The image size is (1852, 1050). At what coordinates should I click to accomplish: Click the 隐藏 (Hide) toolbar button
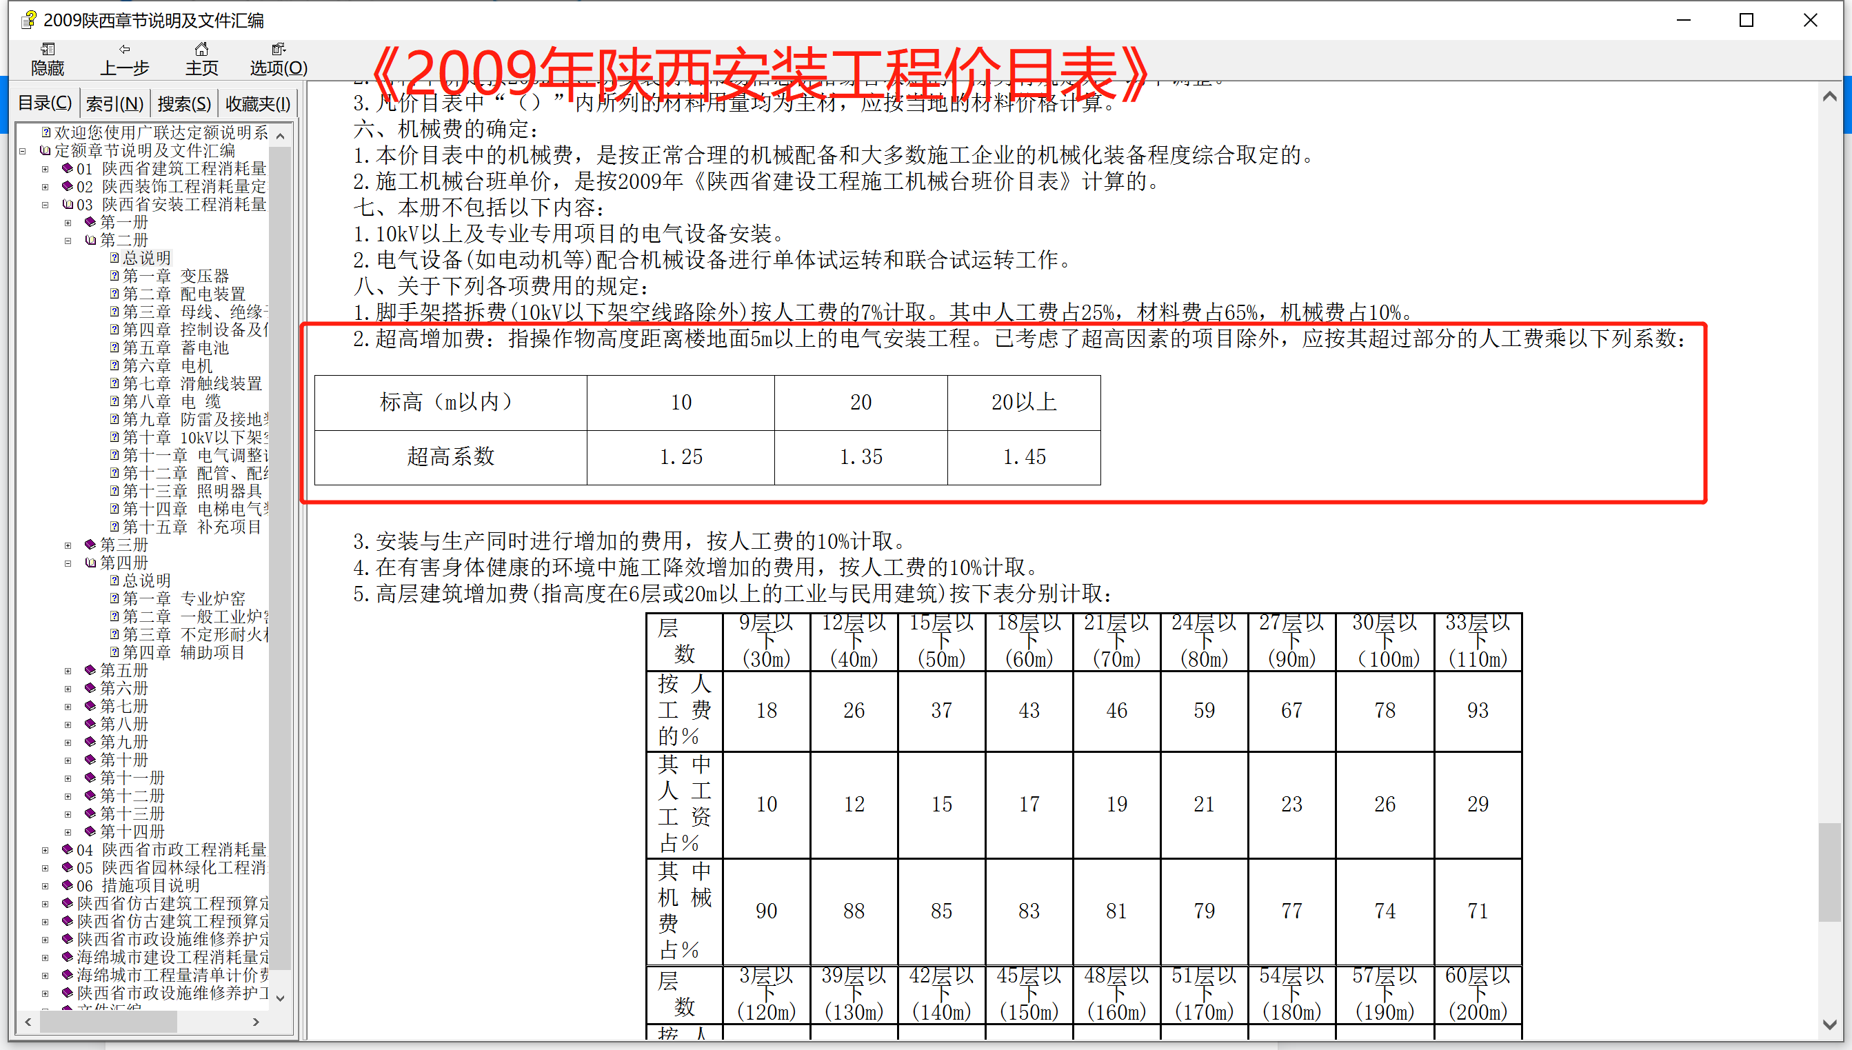48,59
